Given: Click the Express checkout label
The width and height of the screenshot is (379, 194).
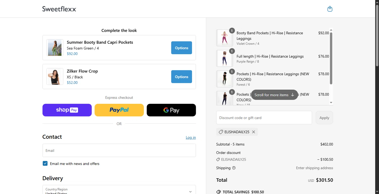Looking at the screenshot, I should [x=119, y=98].
